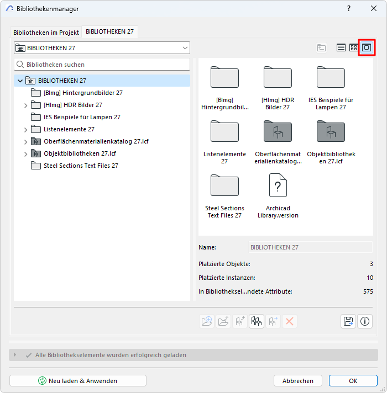Click Platzierte Instanzen value 10
The height and width of the screenshot is (393, 387).
coord(370,278)
